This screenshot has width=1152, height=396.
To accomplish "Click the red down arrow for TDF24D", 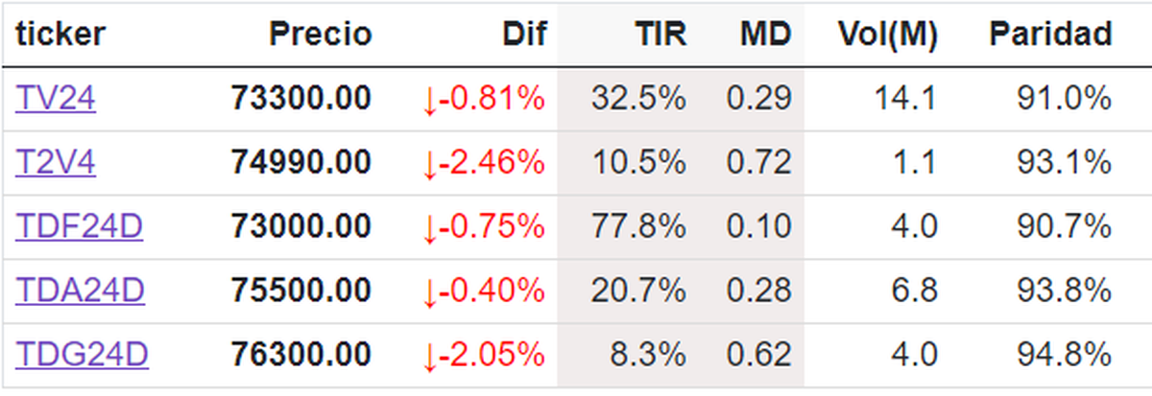I will pyautogui.click(x=430, y=227).
